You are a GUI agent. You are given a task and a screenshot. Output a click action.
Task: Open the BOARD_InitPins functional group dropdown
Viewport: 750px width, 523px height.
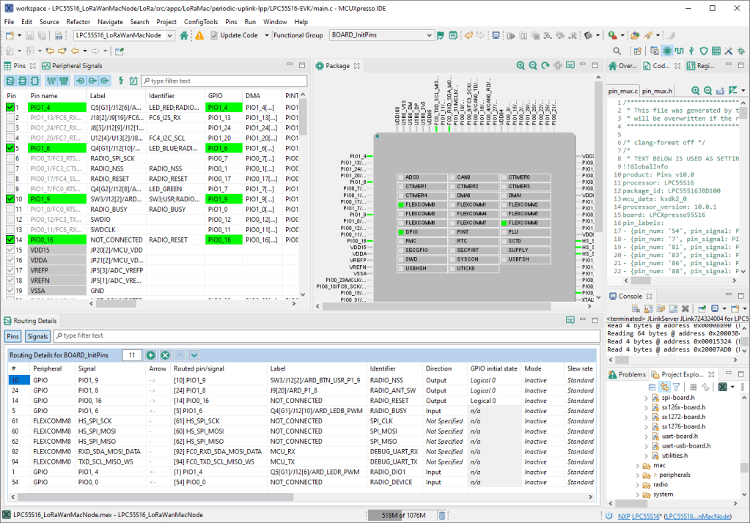click(429, 35)
